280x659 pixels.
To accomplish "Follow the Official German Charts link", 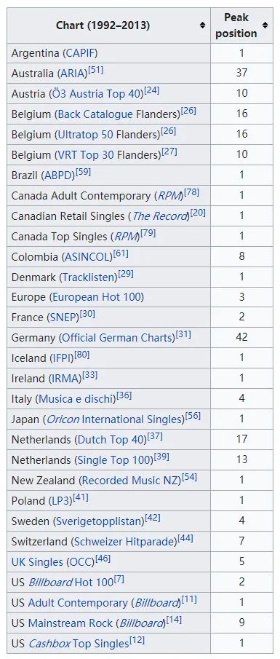I will (117, 338).
